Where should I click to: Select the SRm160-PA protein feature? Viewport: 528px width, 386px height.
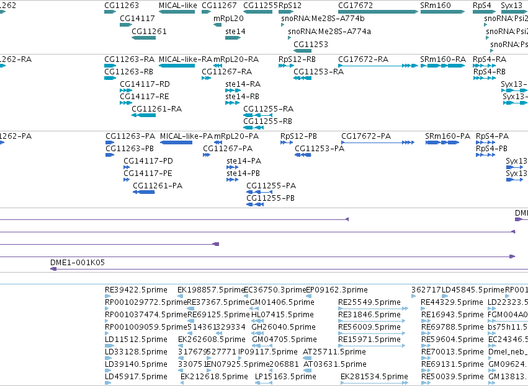pos(442,143)
